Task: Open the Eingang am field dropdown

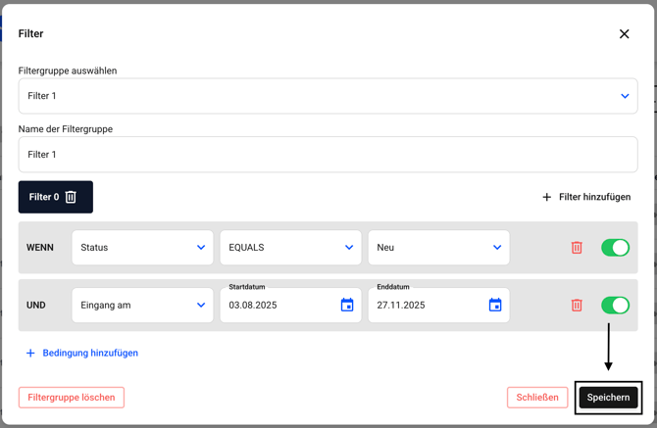Action: point(142,306)
